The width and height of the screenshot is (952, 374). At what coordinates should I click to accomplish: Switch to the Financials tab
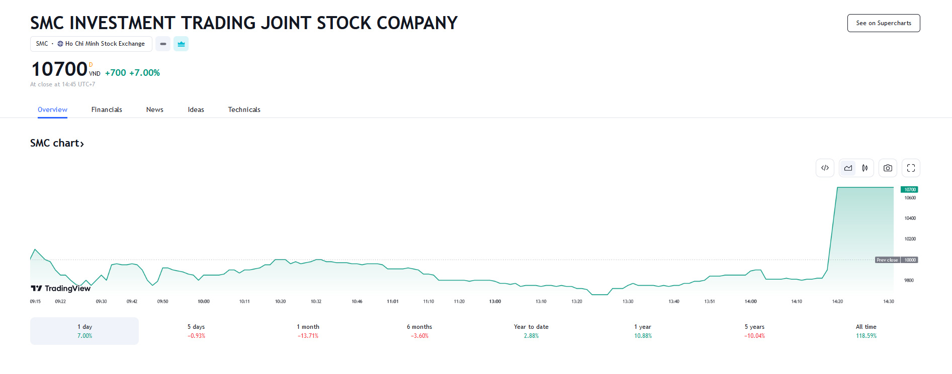[107, 109]
